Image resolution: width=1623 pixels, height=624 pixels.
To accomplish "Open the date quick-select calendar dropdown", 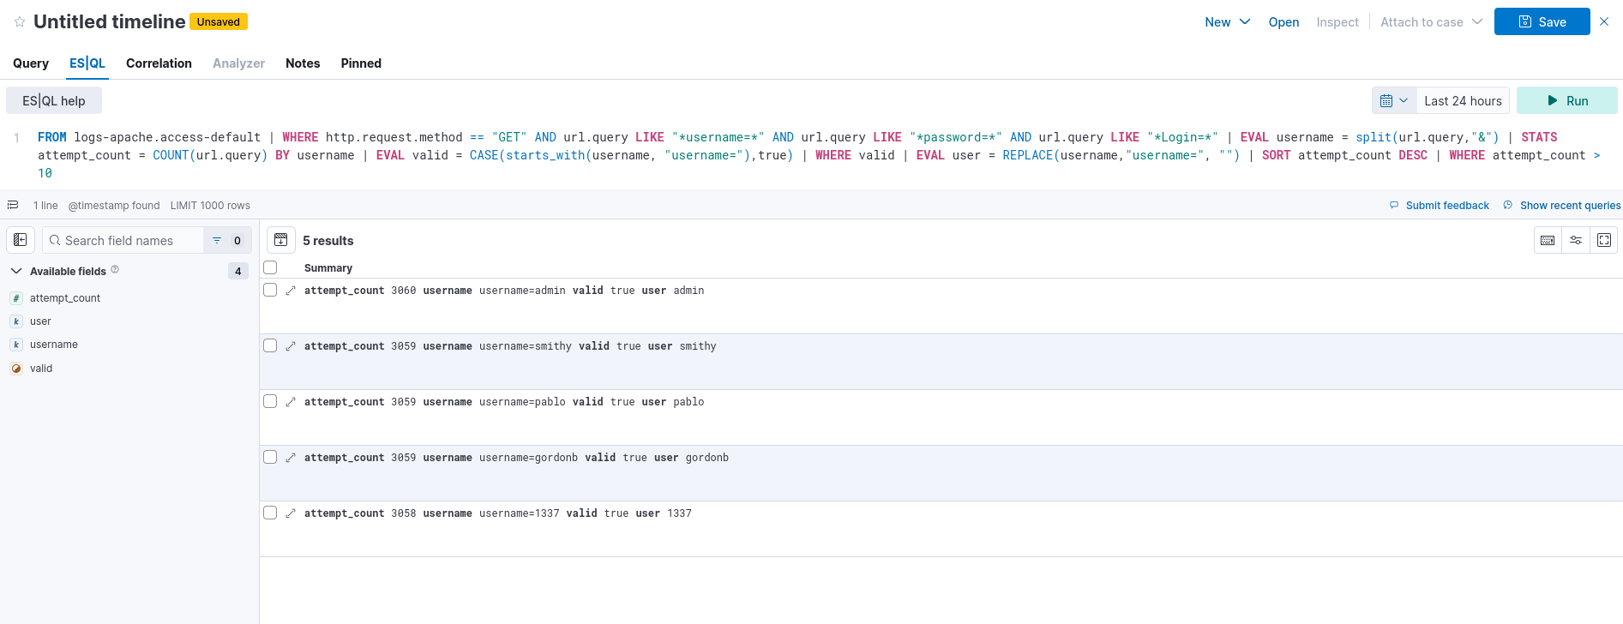I will click(1394, 100).
